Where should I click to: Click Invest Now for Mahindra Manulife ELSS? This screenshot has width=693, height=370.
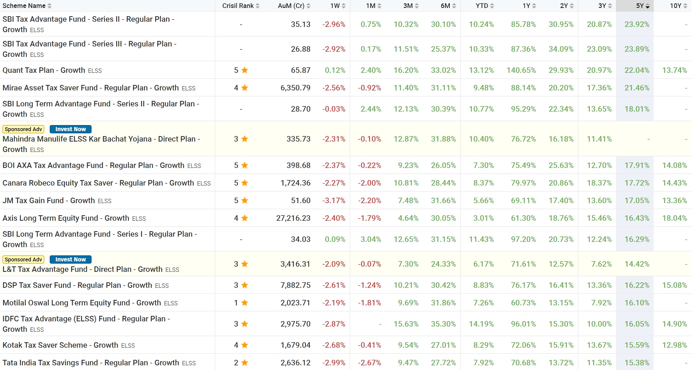[x=71, y=129]
